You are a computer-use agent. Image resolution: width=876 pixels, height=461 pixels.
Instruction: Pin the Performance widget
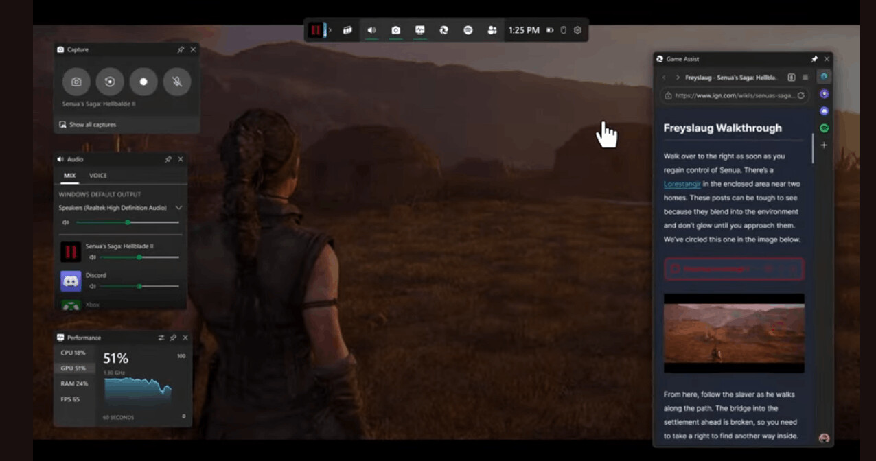pos(173,338)
